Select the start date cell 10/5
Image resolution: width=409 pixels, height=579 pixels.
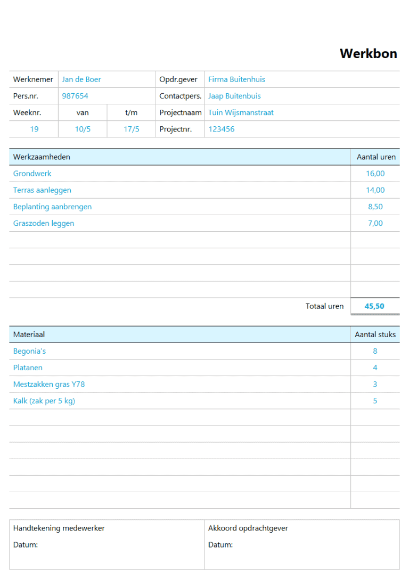(83, 129)
